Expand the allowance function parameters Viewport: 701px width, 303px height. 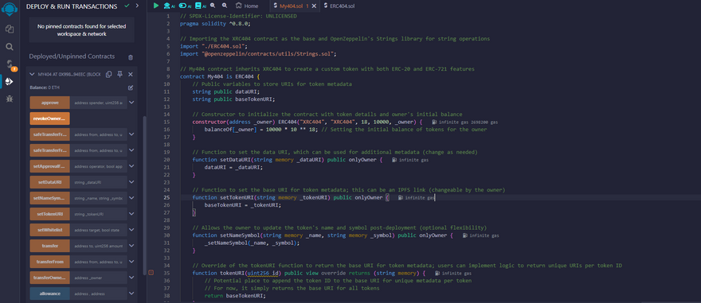coord(131,293)
